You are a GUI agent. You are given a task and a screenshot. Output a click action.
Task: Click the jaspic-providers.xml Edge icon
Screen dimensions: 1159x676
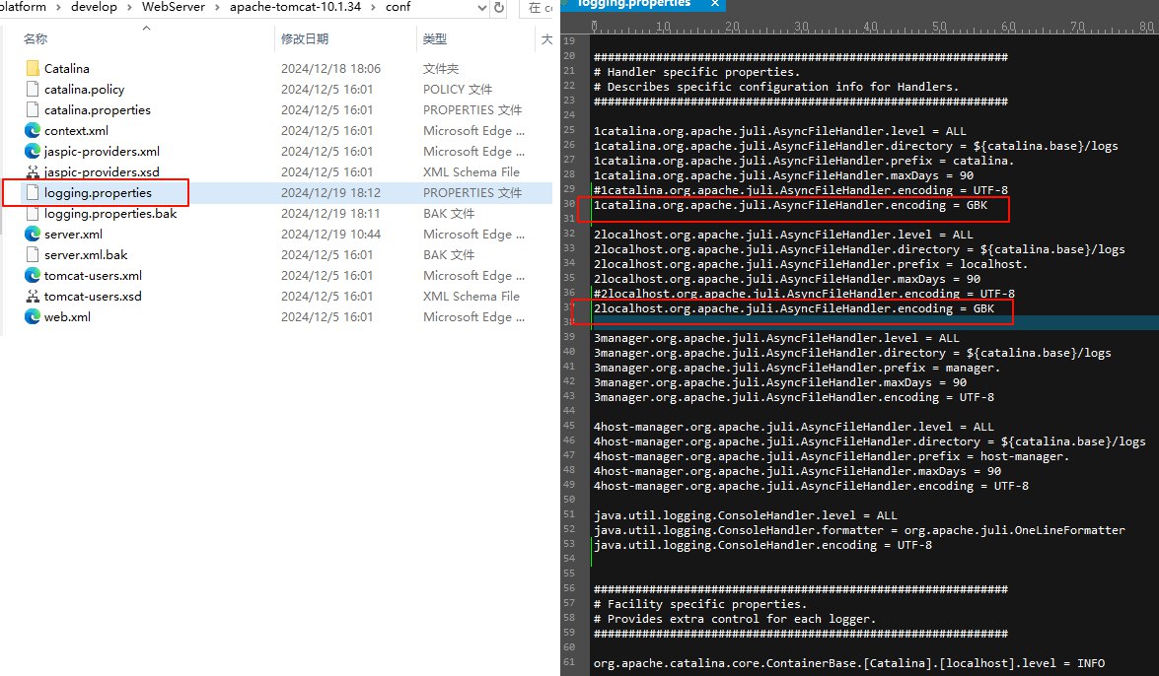[33, 152]
